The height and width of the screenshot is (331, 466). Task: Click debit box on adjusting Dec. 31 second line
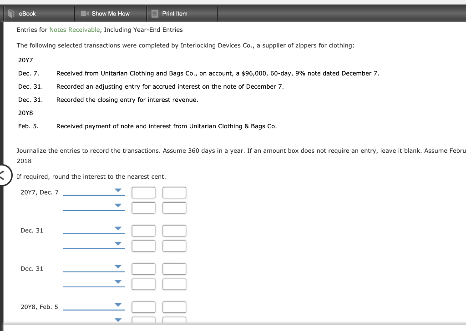point(143,246)
